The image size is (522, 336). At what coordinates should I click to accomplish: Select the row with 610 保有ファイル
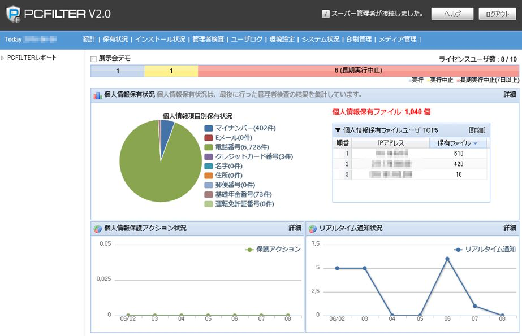[x=410, y=153]
